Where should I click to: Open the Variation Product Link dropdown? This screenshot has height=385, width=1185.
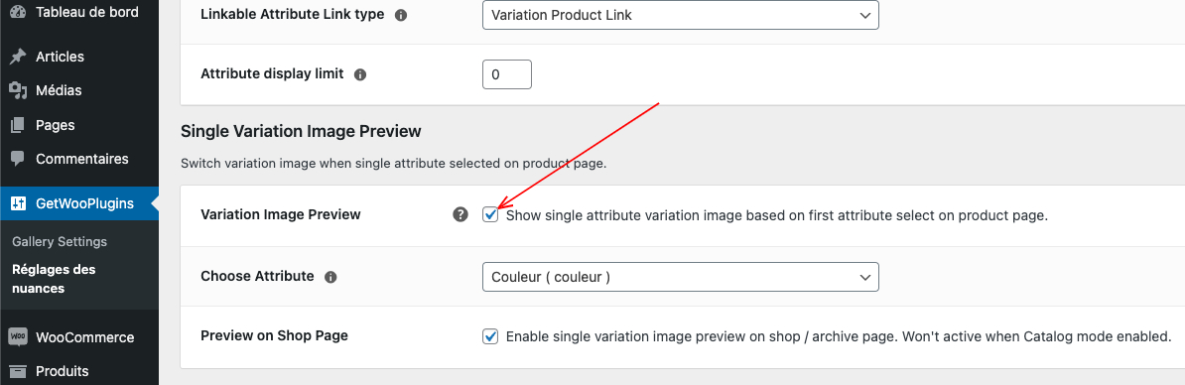[x=680, y=15]
